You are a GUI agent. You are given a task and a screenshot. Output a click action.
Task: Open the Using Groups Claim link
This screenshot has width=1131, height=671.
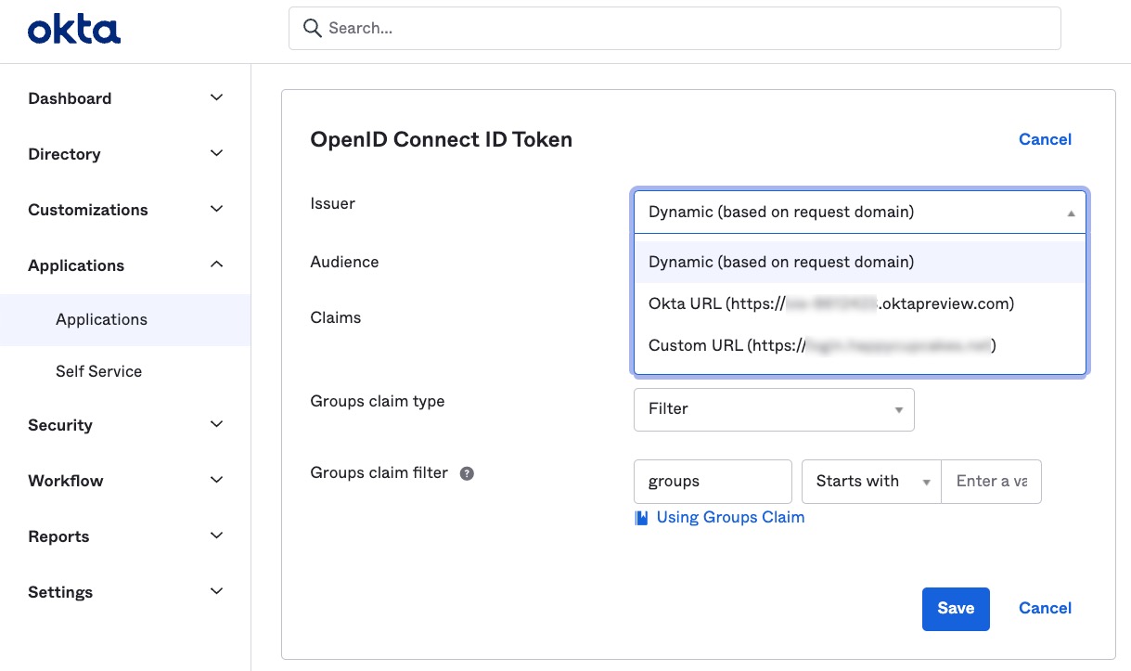tap(729, 518)
